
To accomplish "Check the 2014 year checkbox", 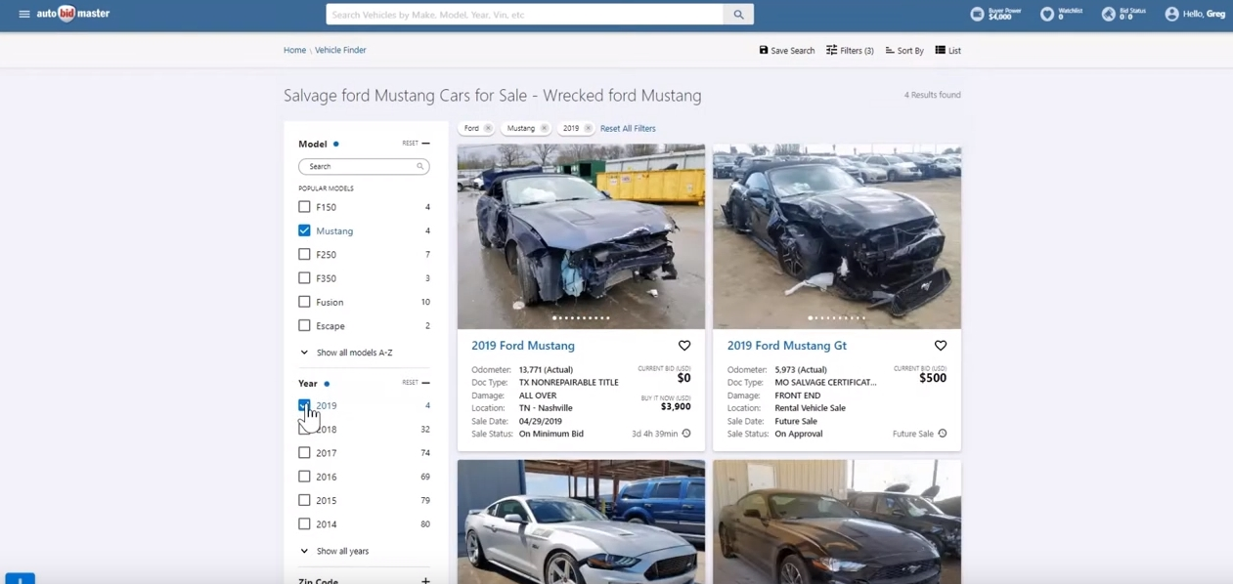I will pyautogui.click(x=304, y=524).
